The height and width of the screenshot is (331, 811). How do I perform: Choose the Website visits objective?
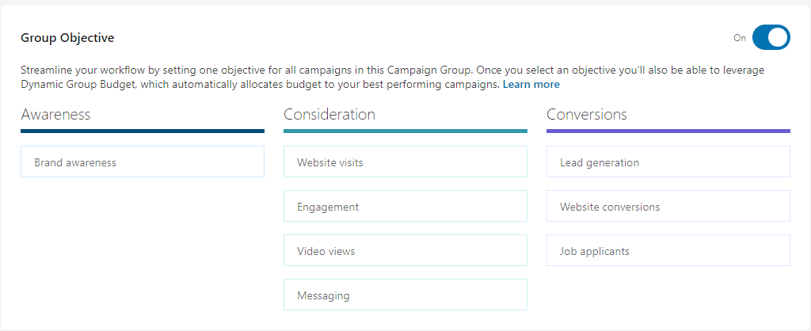click(405, 162)
